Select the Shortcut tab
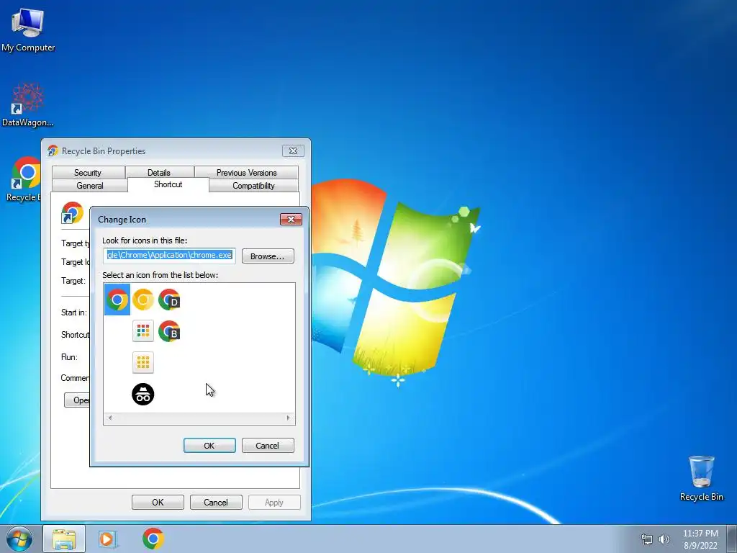 168,184
